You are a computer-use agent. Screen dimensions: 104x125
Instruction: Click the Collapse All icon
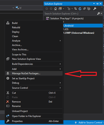click(x=84, y=9)
